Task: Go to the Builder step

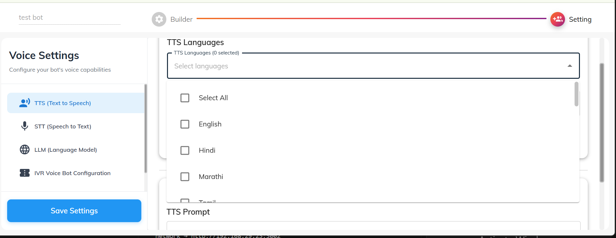Action: click(181, 19)
